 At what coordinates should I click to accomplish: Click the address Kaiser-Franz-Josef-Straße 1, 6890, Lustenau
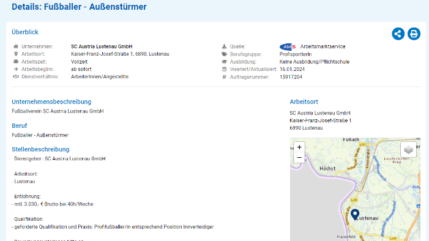click(120, 54)
